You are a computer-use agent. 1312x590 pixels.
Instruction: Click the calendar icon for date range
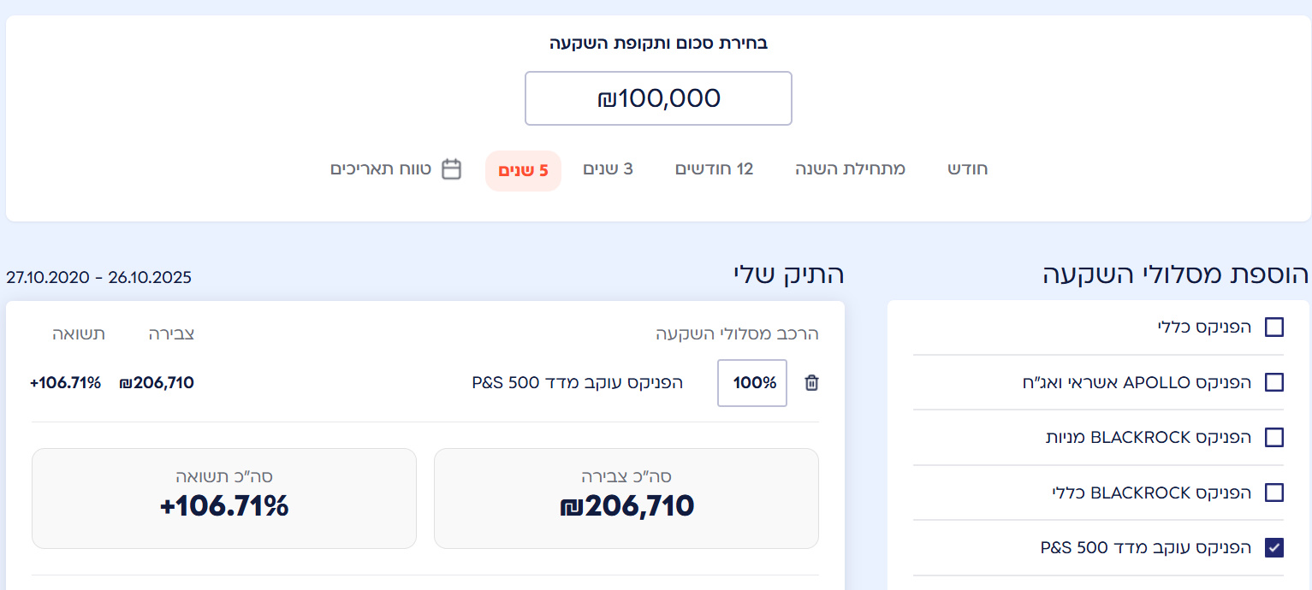pyautogui.click(x=451, y=169)
